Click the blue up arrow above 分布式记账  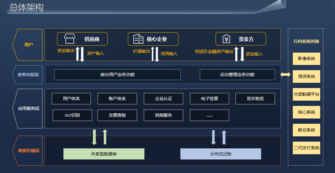[x=224, y=137]
